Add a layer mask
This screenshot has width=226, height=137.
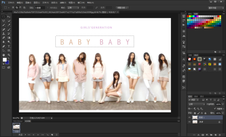[x=203, y=135]
